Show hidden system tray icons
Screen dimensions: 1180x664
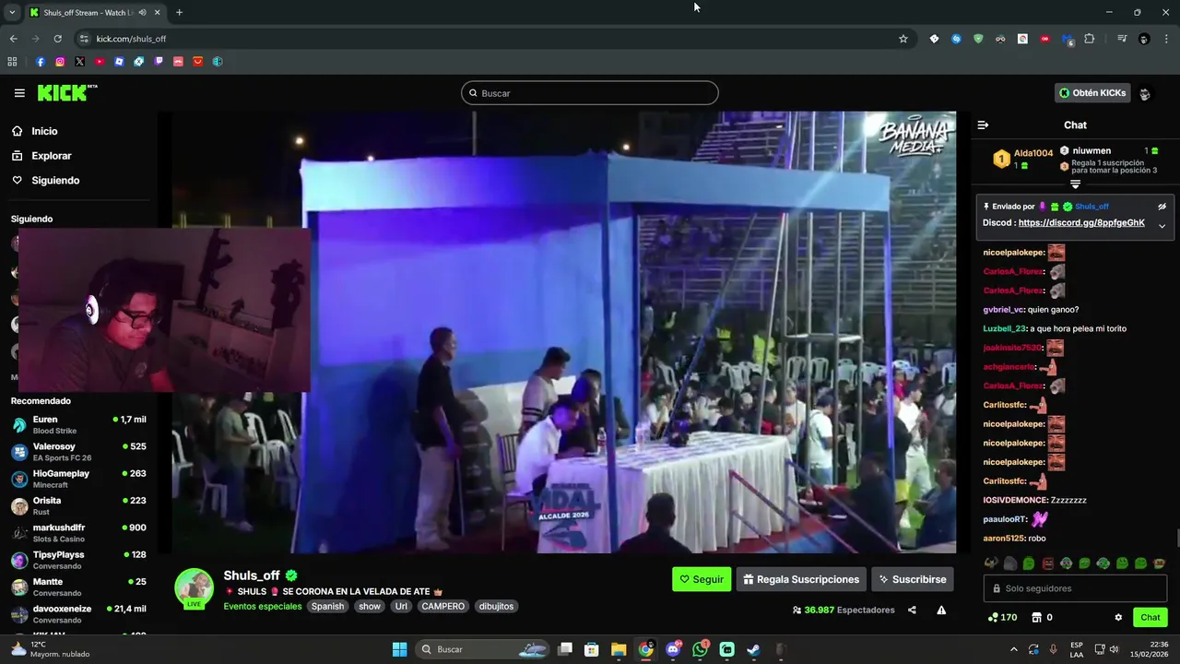coord(1014,649)
